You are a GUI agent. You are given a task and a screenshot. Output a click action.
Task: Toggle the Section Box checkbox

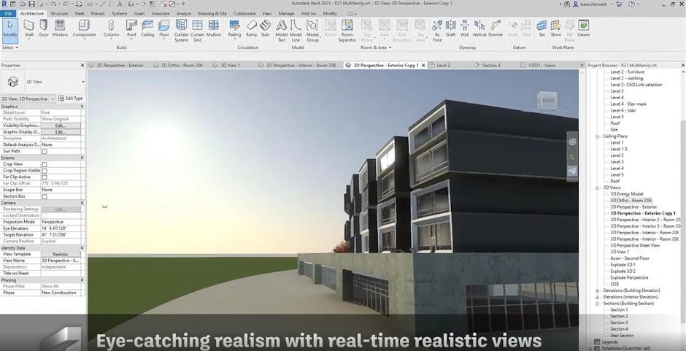click(x=45, y=196)
